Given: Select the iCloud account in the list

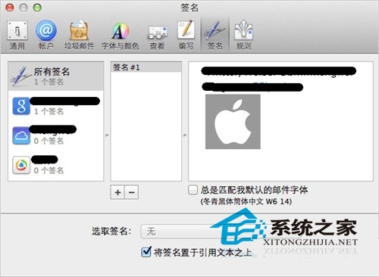Looking at the screenshot, I should [x=56, y=135].
